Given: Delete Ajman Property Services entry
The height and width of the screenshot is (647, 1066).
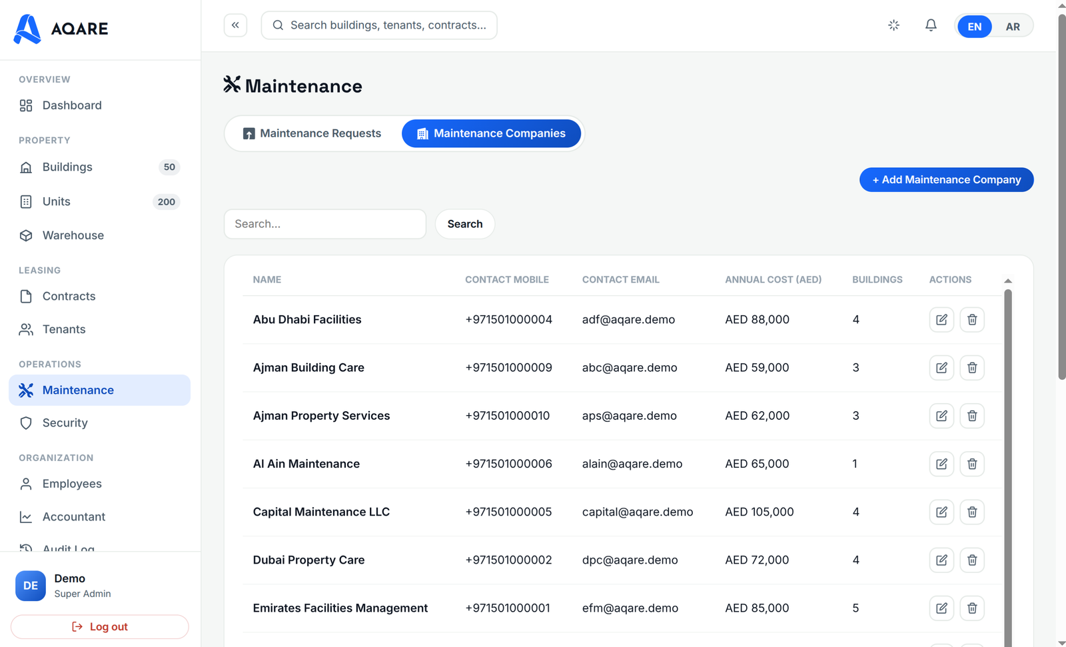Looking at the screenshot, I should tap(972, 416).
